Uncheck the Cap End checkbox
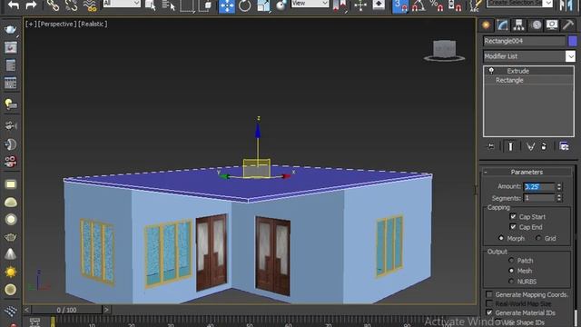The height and width of the screenshot is (327, 581). pyautogui.click(x=513, y=227)
